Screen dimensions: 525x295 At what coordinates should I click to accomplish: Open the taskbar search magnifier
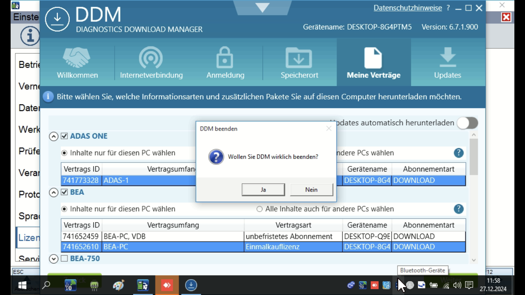[46, 285]
